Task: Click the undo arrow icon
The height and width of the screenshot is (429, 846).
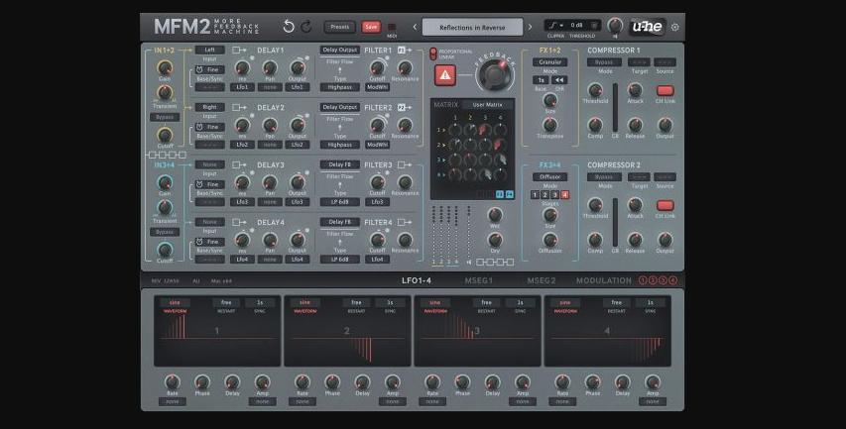Action: [289, 27]
